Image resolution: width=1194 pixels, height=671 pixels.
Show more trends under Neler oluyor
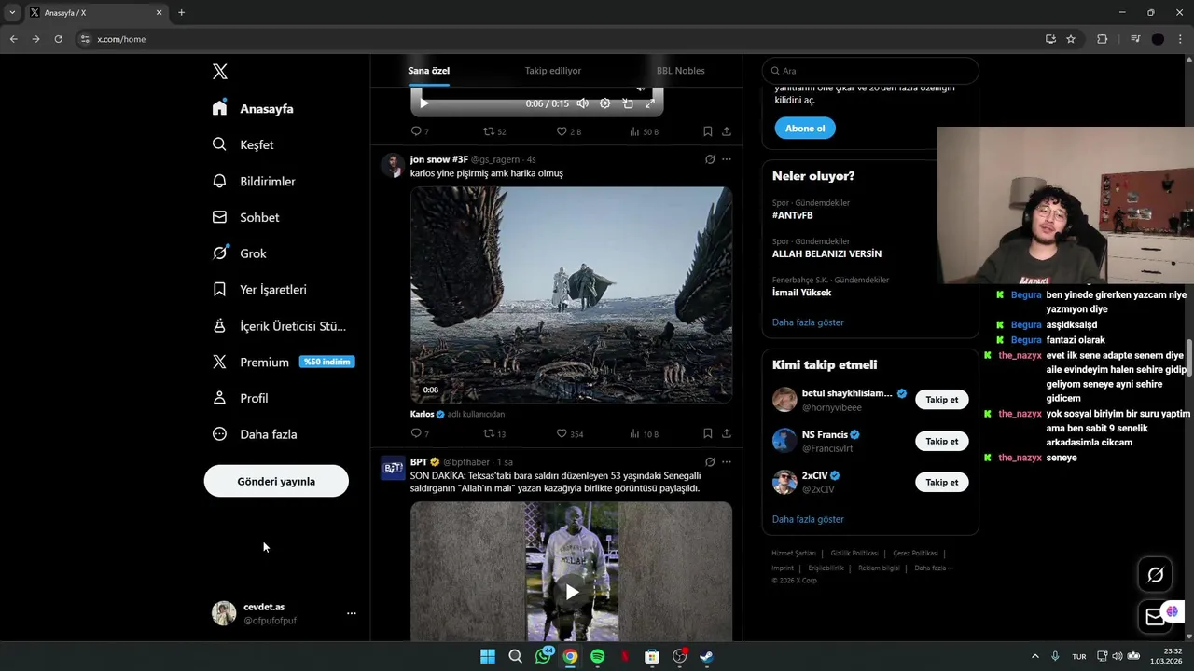click(808, 322)
